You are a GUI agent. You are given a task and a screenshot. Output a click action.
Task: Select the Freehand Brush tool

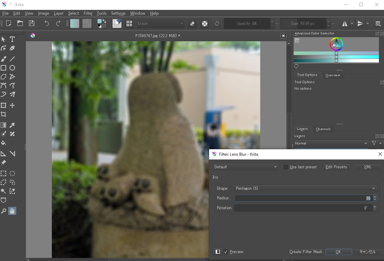(x=3, y=59)
